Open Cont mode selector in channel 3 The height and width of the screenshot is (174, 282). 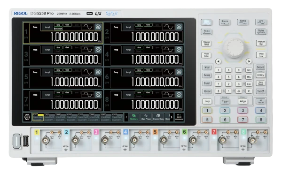(x=67, y=47)
